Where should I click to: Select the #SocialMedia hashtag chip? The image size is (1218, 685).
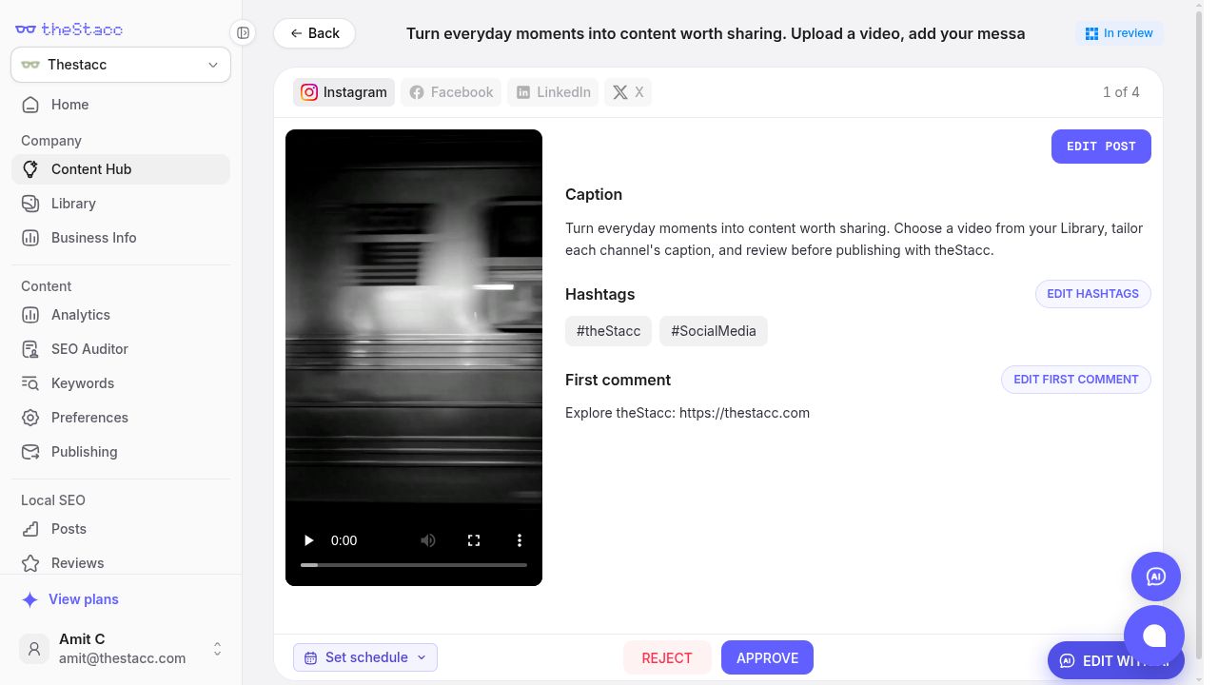pyautogui.click(x=714, y=331)
